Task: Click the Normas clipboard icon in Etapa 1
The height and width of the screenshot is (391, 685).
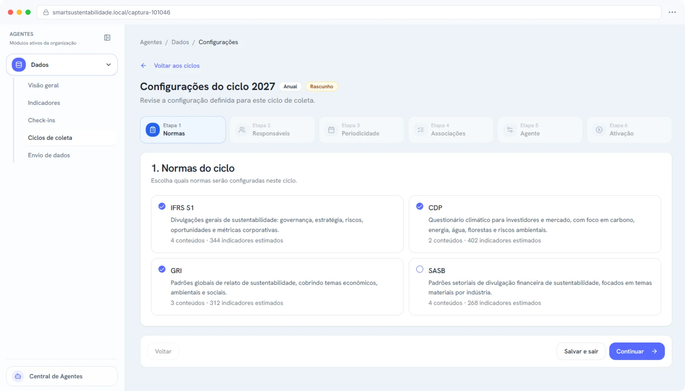Action: [x=153, y=130]
